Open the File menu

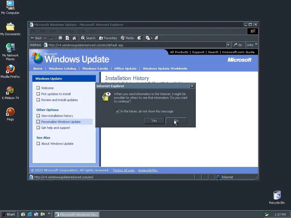pyautogui.click(x=34, y=31)
